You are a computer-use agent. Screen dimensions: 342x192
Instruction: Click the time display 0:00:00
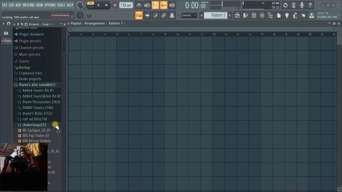pyautogui.click(x=196, y=5)
